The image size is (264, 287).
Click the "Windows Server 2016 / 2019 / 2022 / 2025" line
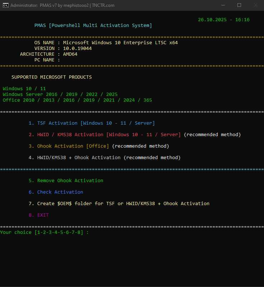click(60, 94)
